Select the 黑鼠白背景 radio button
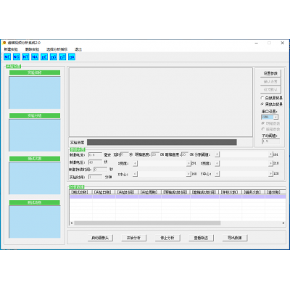This screenshot has height=290, width=290. (x=262, y=104)
